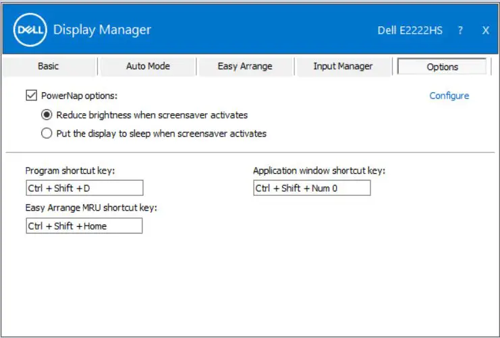The image size is (500, 338).
Task: Click the Application window shortcut key label
Action: point(318,171)
